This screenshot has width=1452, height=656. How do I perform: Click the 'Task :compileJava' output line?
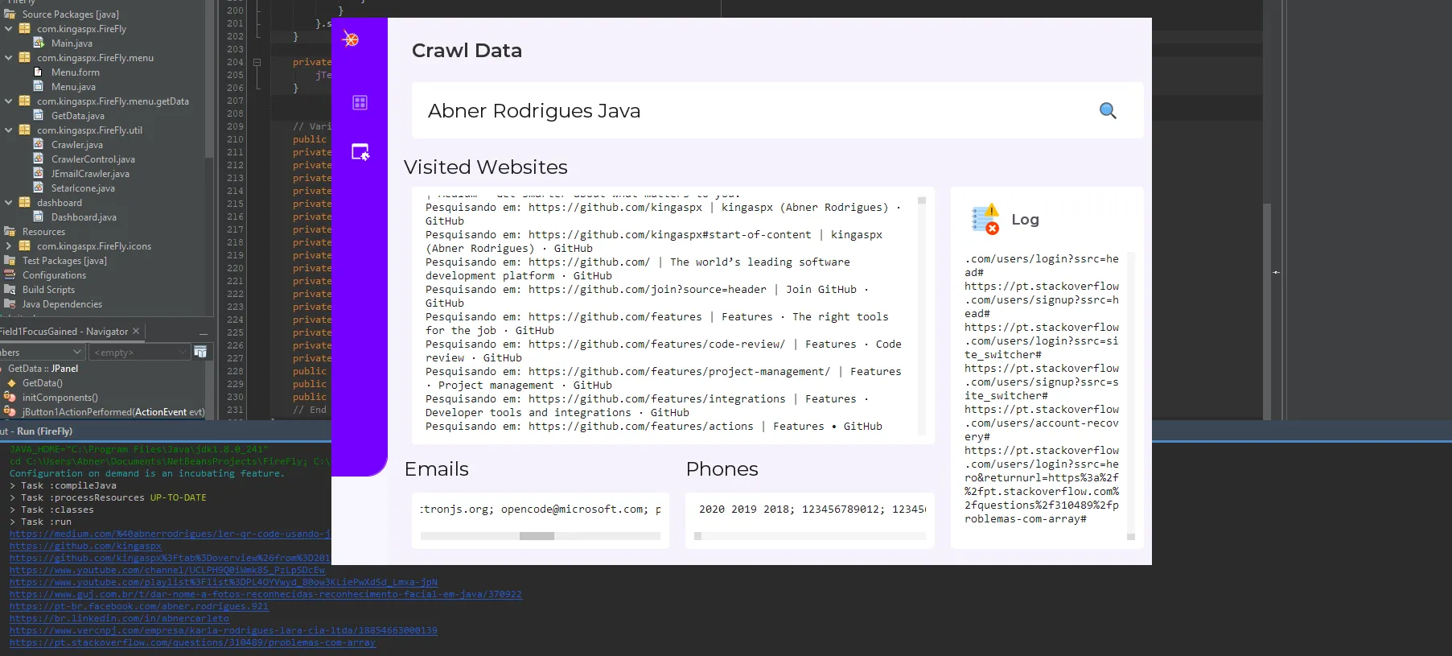pos(63,485)
